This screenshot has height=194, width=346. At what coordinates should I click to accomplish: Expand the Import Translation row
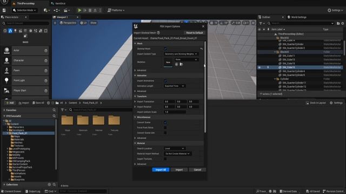coord(135,102)
